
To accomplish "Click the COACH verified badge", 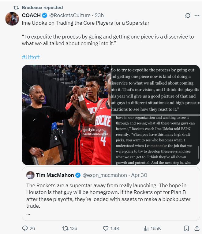I will (44, 15).
